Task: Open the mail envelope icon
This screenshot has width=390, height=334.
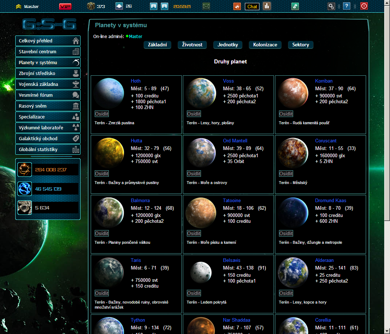Action: click(x=206, y=6)
